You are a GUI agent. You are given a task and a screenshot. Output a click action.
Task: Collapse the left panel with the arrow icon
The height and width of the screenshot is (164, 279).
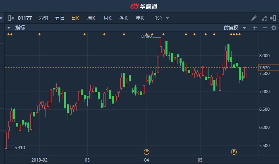[x=11, y=18]
